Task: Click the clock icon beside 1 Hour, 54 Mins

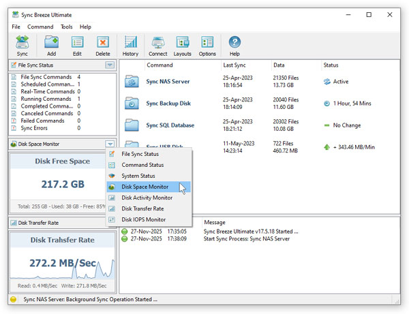Action: [327, 104]
